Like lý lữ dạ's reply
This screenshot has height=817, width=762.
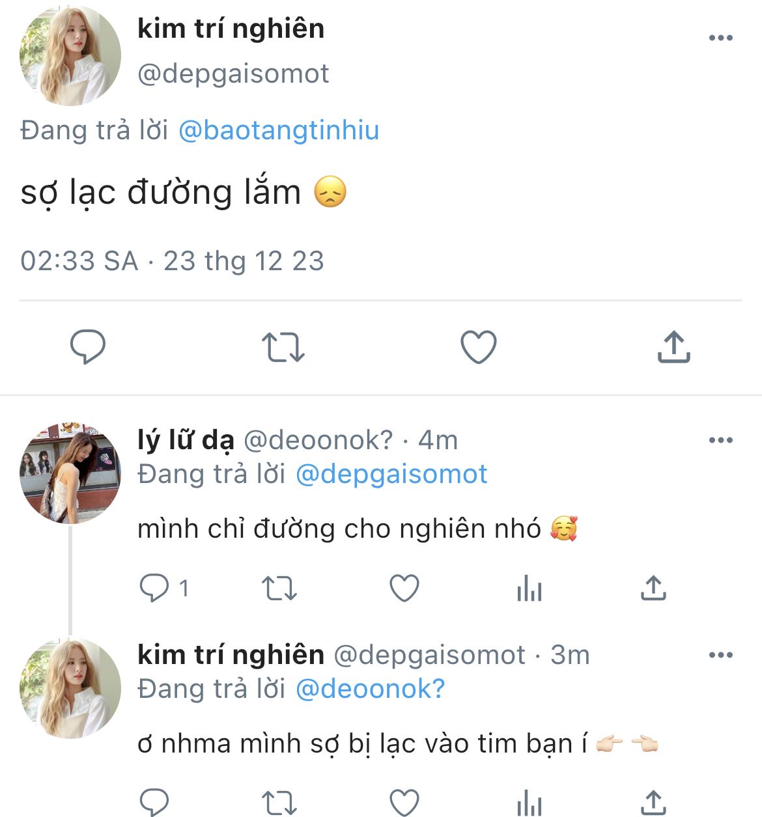[x=404, y=589]
